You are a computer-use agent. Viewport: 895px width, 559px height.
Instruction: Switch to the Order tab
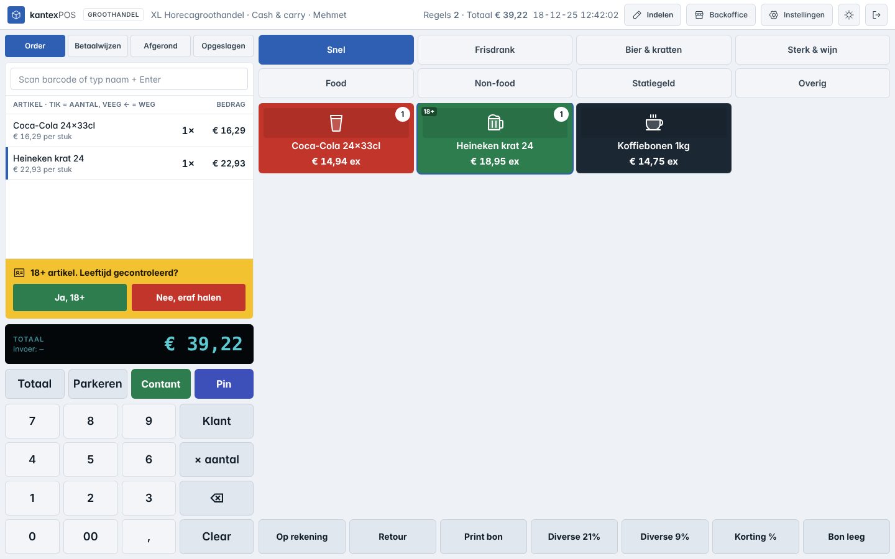35,46
